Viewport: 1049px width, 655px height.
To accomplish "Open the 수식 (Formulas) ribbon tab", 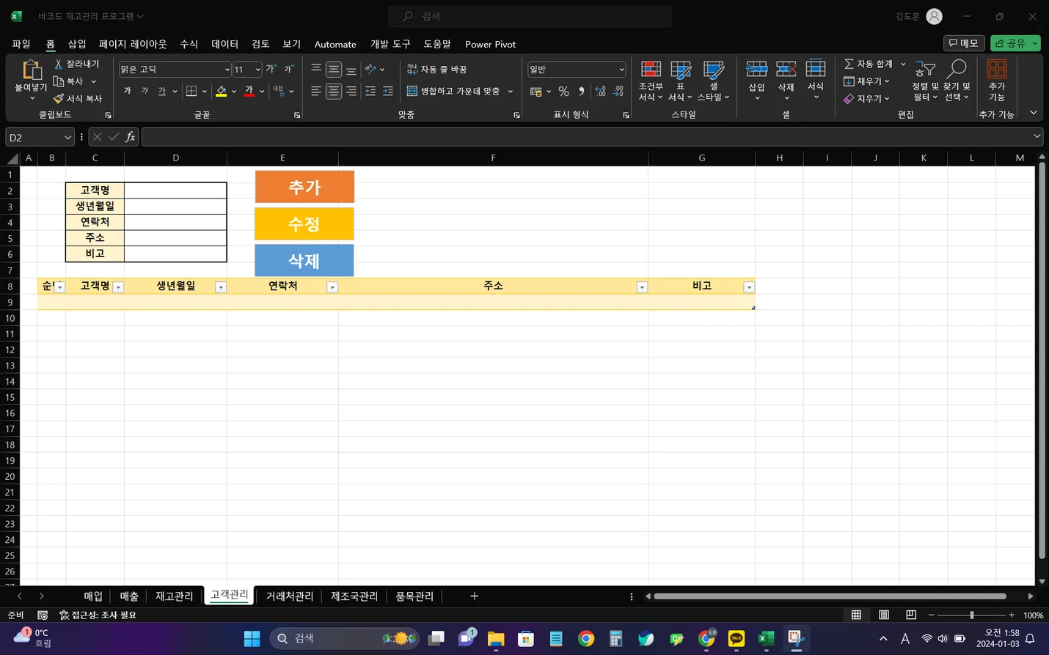I will click(189, 44).
